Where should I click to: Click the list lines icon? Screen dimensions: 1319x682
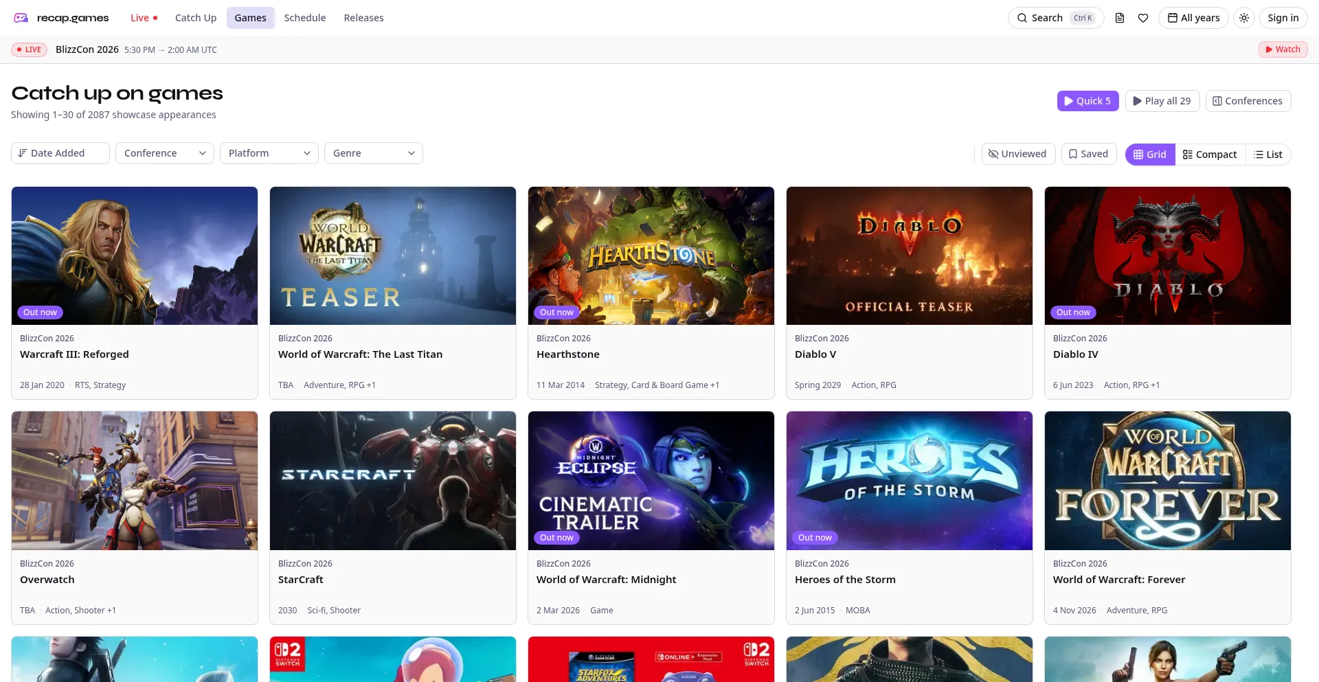tap(1259, 155)
